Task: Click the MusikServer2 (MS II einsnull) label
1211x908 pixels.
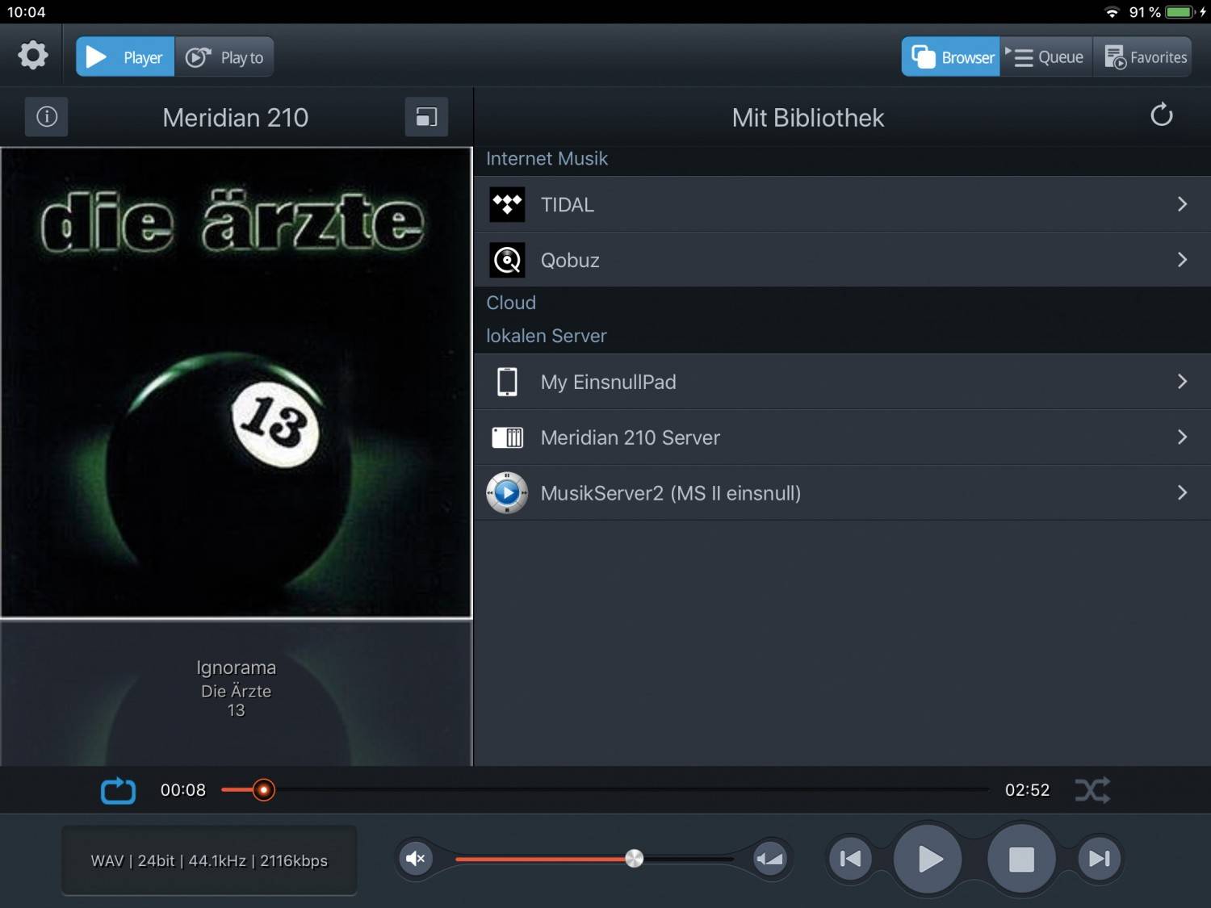Action: pyautogui.click(x=671, y=493)
